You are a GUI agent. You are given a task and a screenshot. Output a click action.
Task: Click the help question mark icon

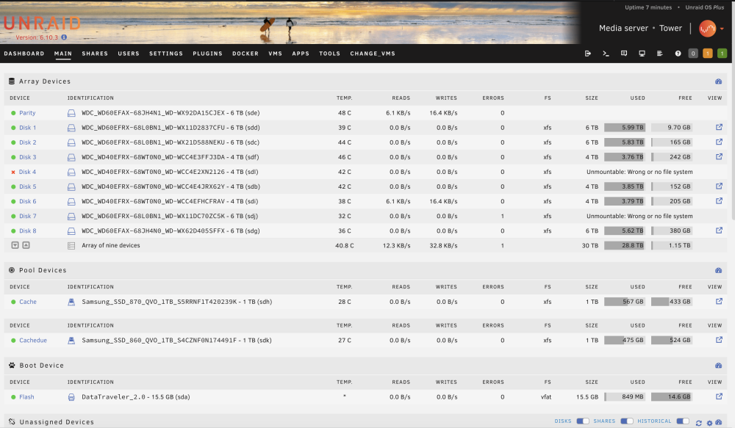click(678, 54)
